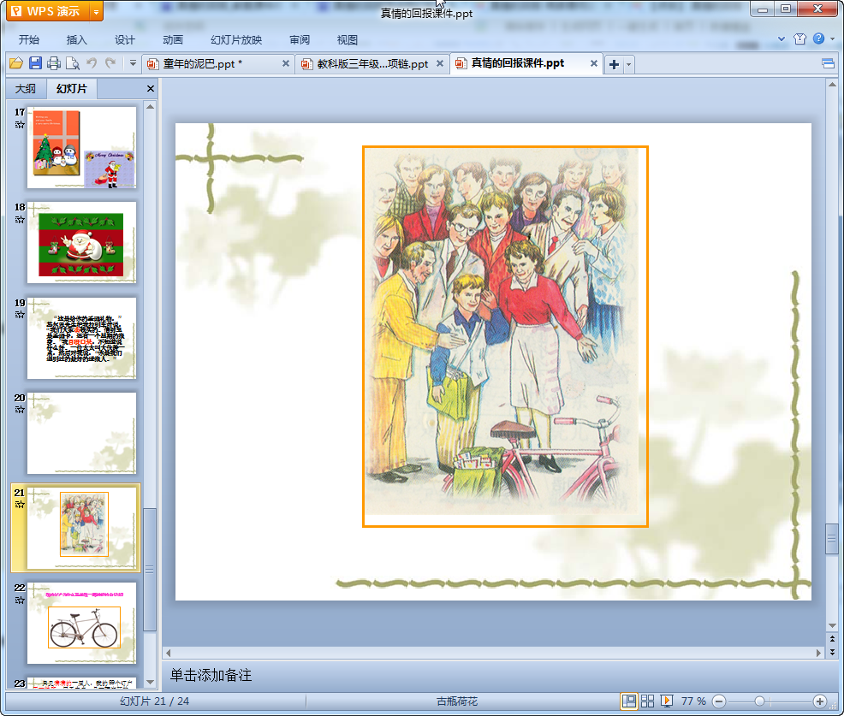
Task: Go to next slide with double-down arrow
Action: click(x=832, y=652)
